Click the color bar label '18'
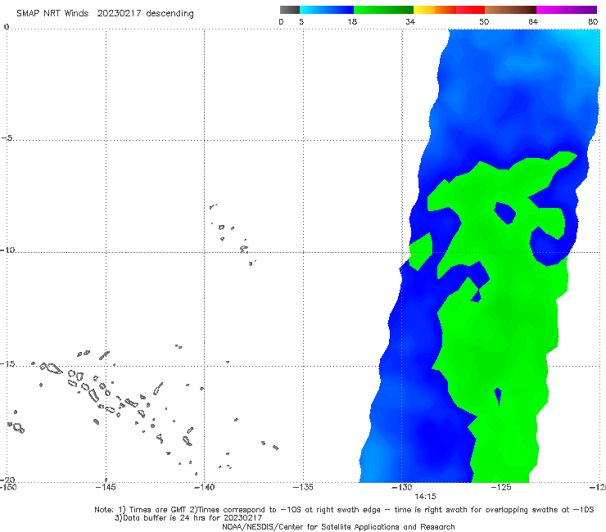 (352, 21)
